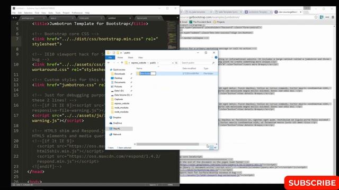
Task: Open the Projects bookmarks folder
Action: pos(219,22)
